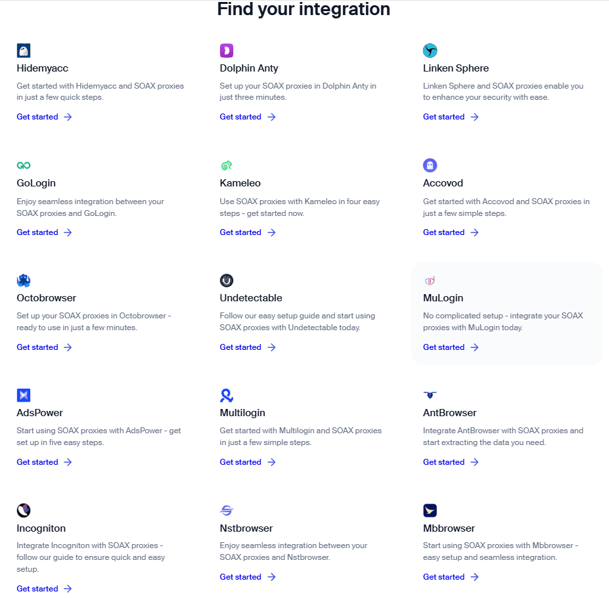Open the Get started link for Kameleo
609x598 pixels.
pyautogui.click(x=240, y=232)
